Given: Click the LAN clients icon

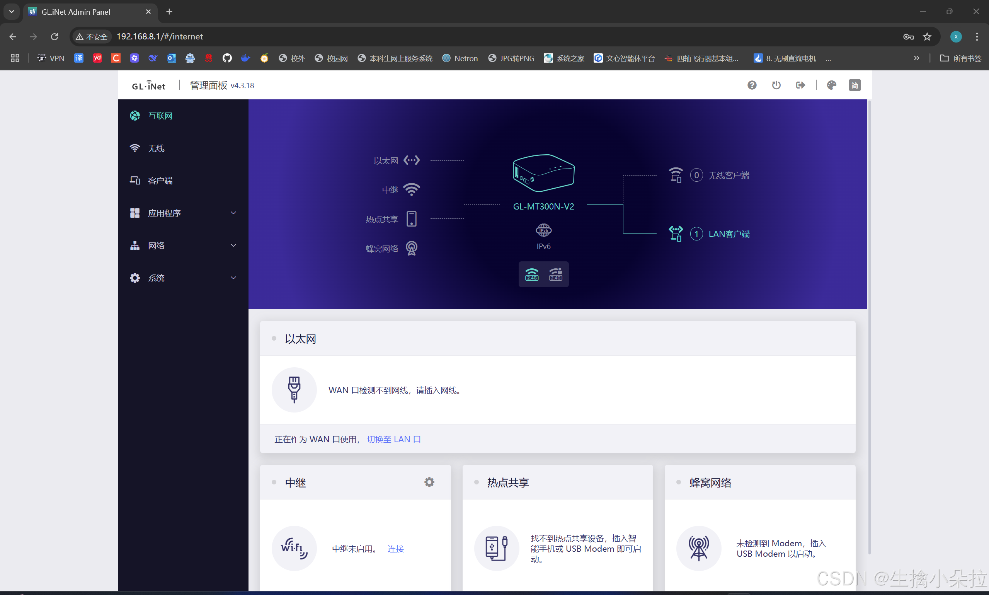Looking at the screenshot, I should (x=676, y=234).
